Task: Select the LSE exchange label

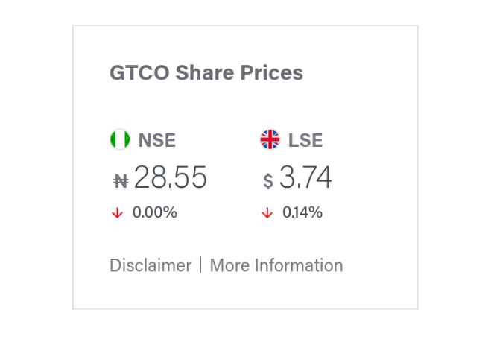Action: point(305,140)
